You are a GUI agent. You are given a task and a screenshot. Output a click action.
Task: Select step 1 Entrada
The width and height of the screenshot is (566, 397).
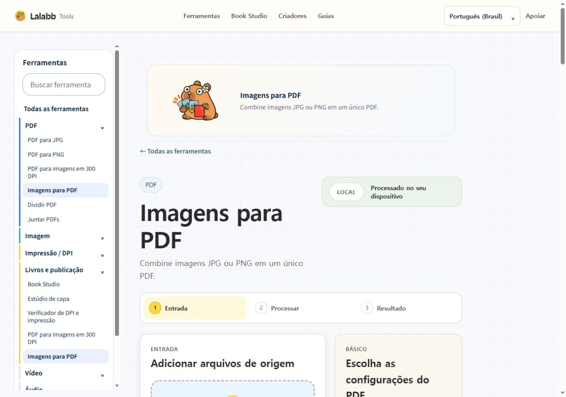pos(195,308)
